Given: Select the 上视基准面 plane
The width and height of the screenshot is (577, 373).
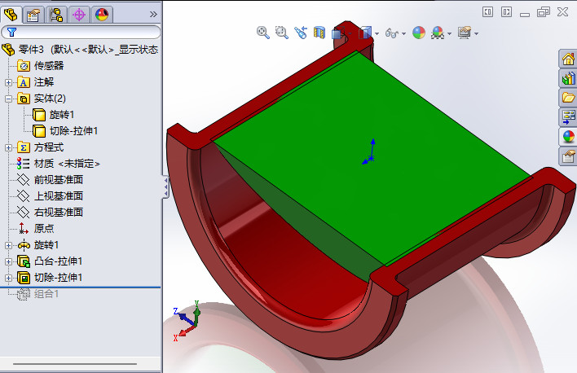Looking at the screenshot, I should 50,196.
